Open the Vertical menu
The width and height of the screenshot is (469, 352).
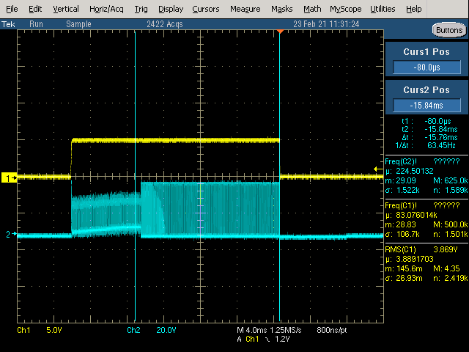[66, 9]
